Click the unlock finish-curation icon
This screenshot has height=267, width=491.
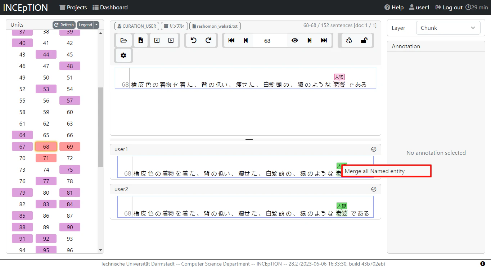tap(364, 40)
